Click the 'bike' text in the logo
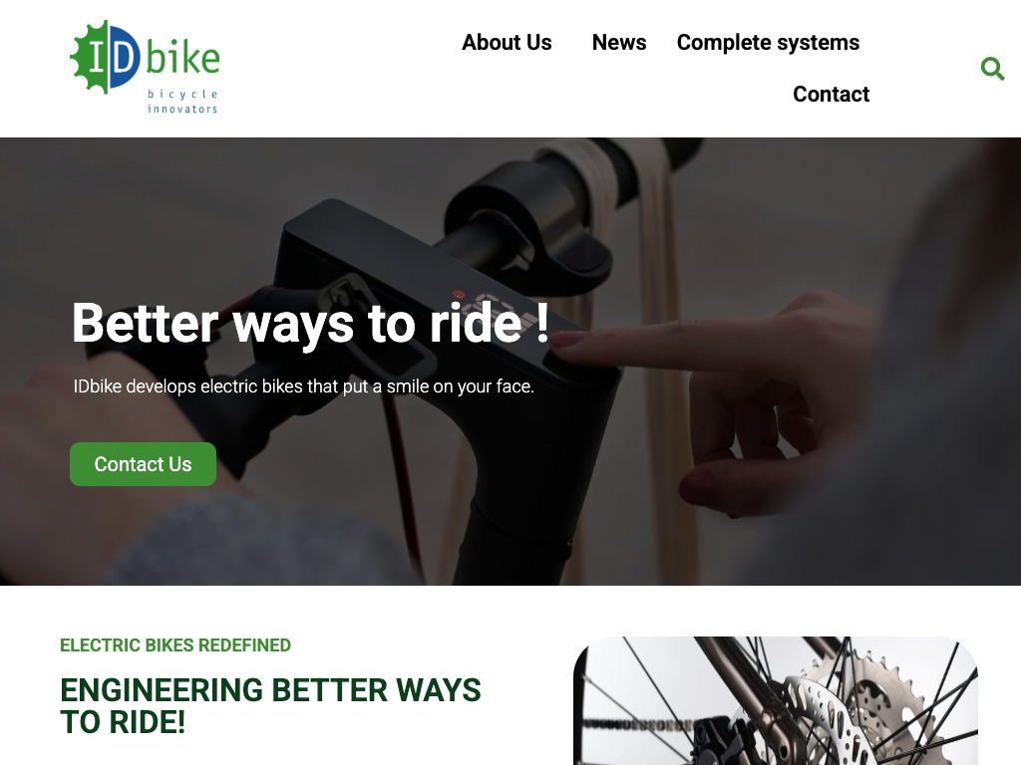The height and width of the screenshot is (765, 1021). tap(182, 57)
